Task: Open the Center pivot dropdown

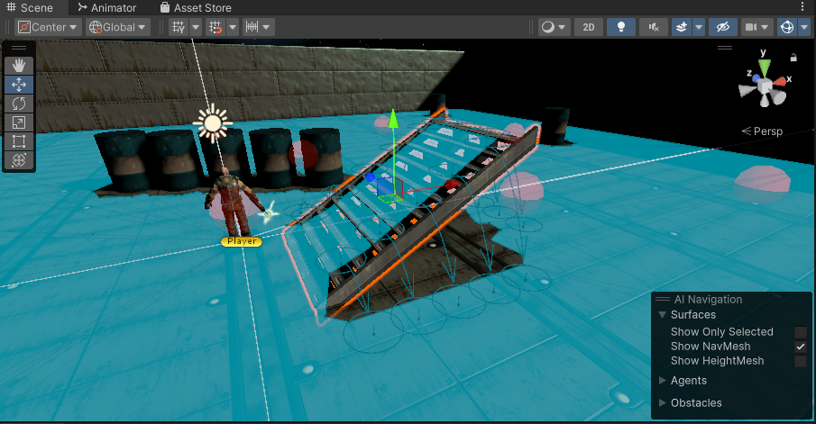Action: coord(48,27)
